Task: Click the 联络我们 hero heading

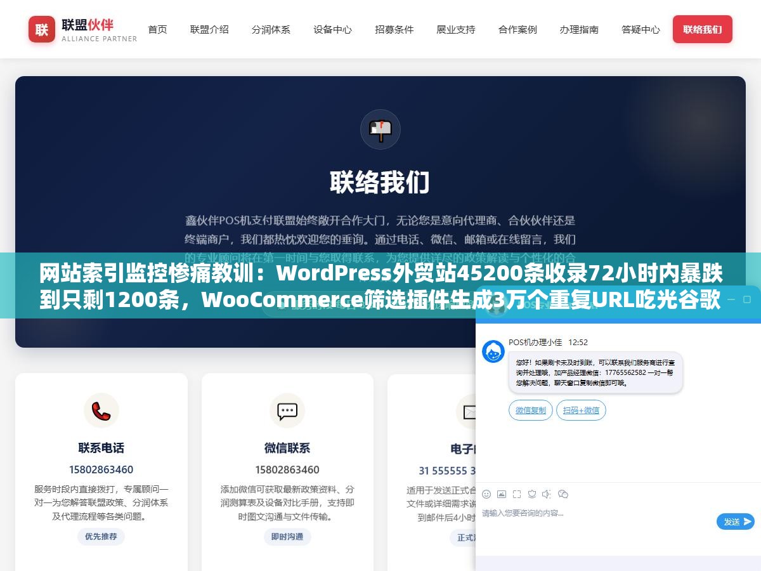Action: (x=380, y=182)
